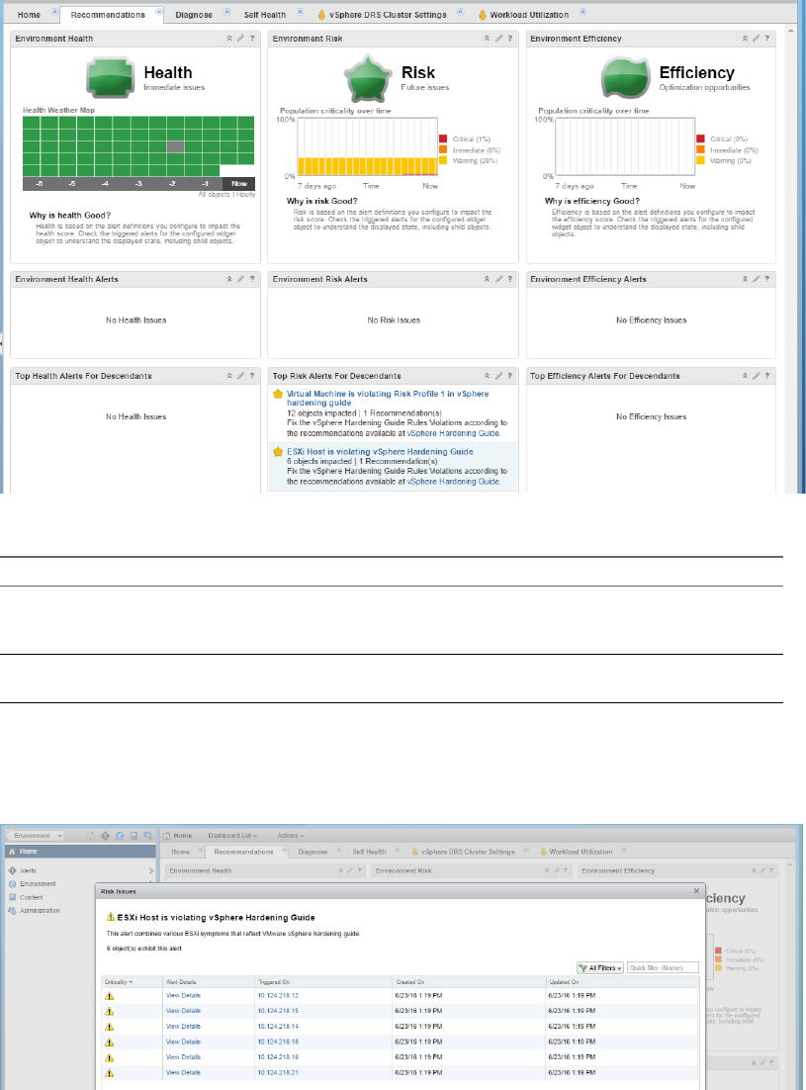Click warning icon in 10.124.218.21 row
The image size is (806, 1090).
pos(109,1073)
